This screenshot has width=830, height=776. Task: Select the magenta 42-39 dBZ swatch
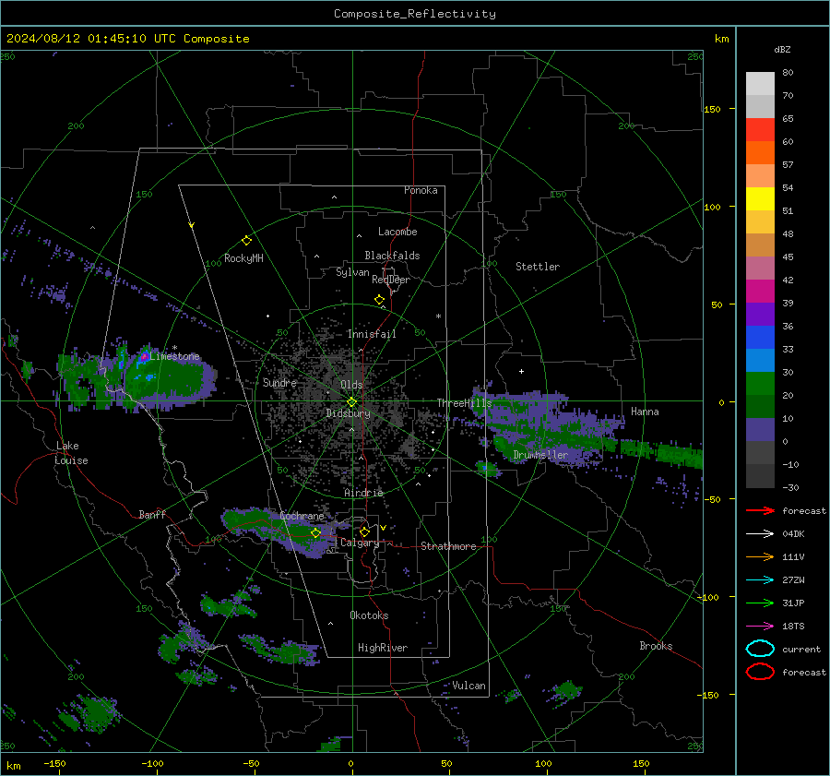click(760, 292)
